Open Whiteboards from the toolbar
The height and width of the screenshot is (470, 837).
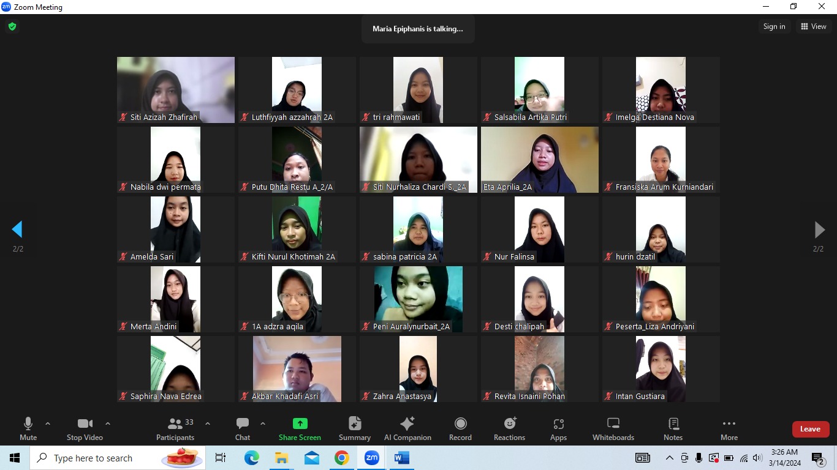tap(613, 428)
